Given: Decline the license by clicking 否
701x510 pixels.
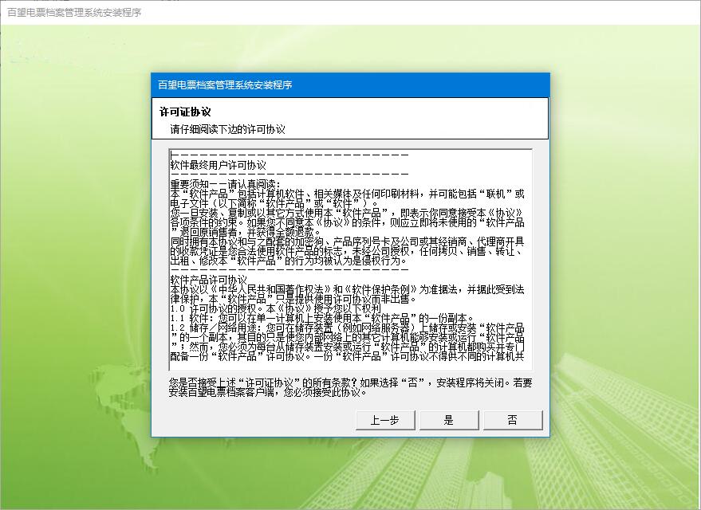Looking at the screenshot, I should tap(513, 420).
